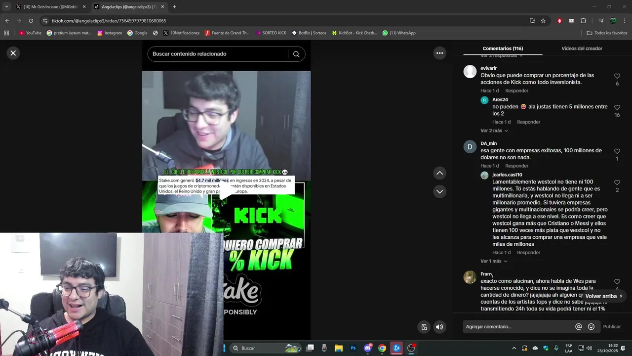Open the Chrome profile avatar
632x356 pixels.
click(613, 21)
